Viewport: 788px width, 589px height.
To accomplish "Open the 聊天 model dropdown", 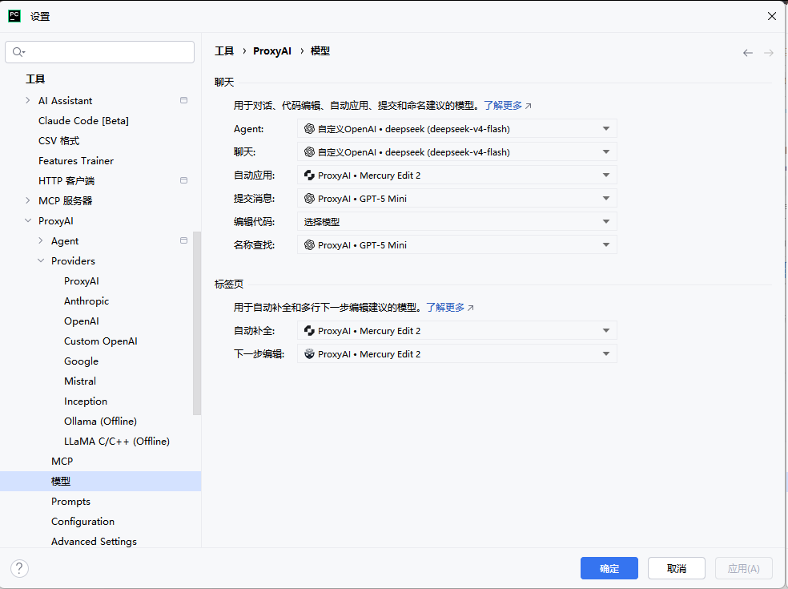I will tap(456, 152).
